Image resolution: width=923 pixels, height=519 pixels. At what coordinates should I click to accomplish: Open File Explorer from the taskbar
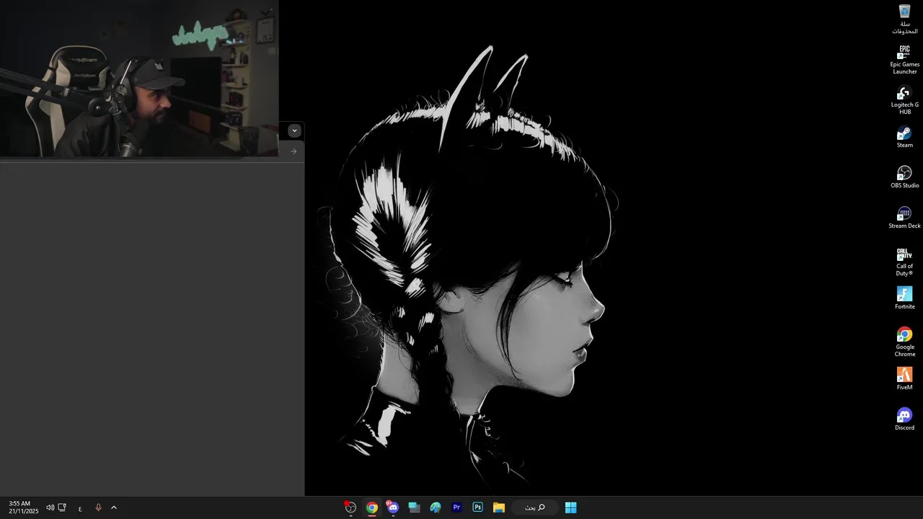(499, 507)
